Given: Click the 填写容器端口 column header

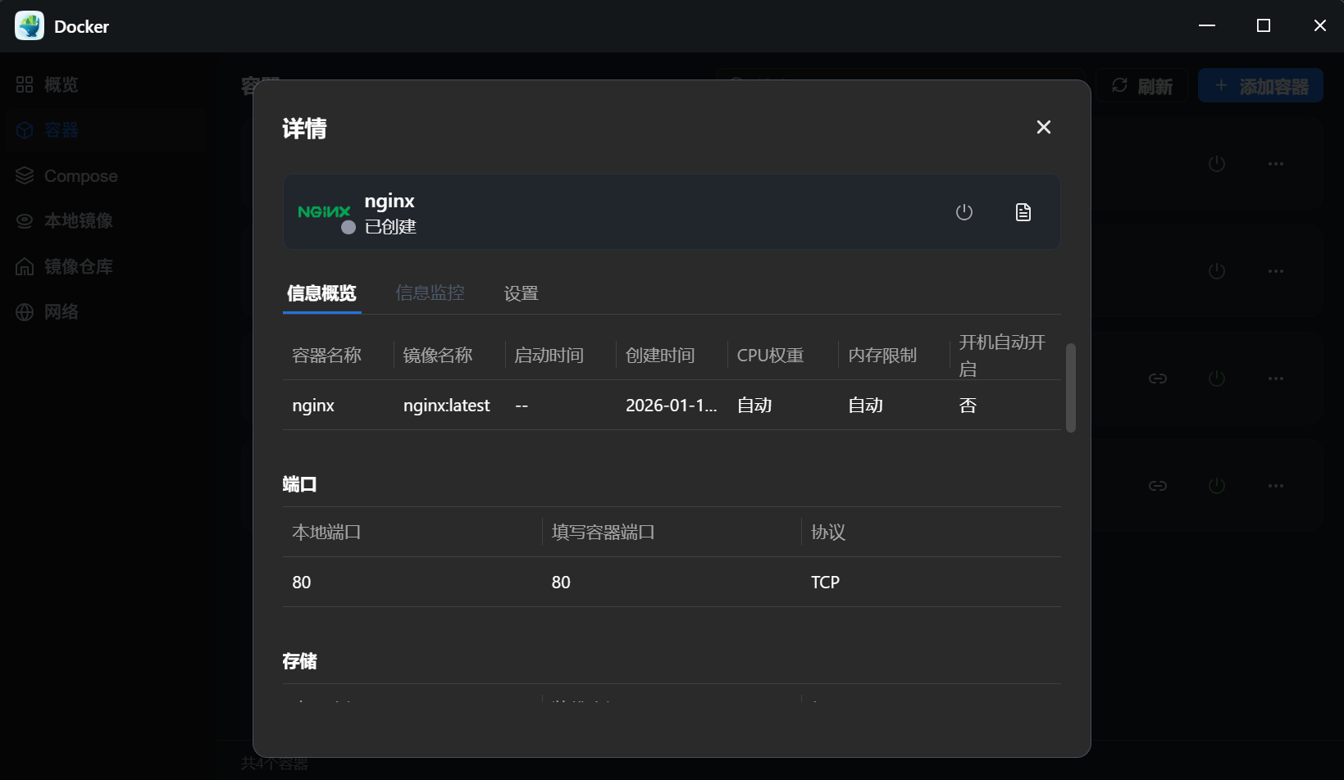Looking at the screenshot, I should pos(603,532).
